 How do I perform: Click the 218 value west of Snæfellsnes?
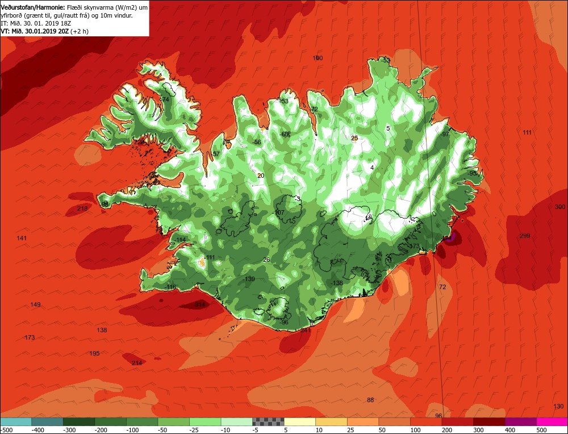tap(82, 208)
